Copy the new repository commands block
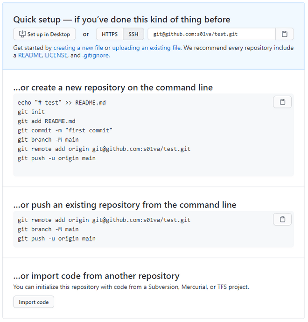 tap(282, 102)
